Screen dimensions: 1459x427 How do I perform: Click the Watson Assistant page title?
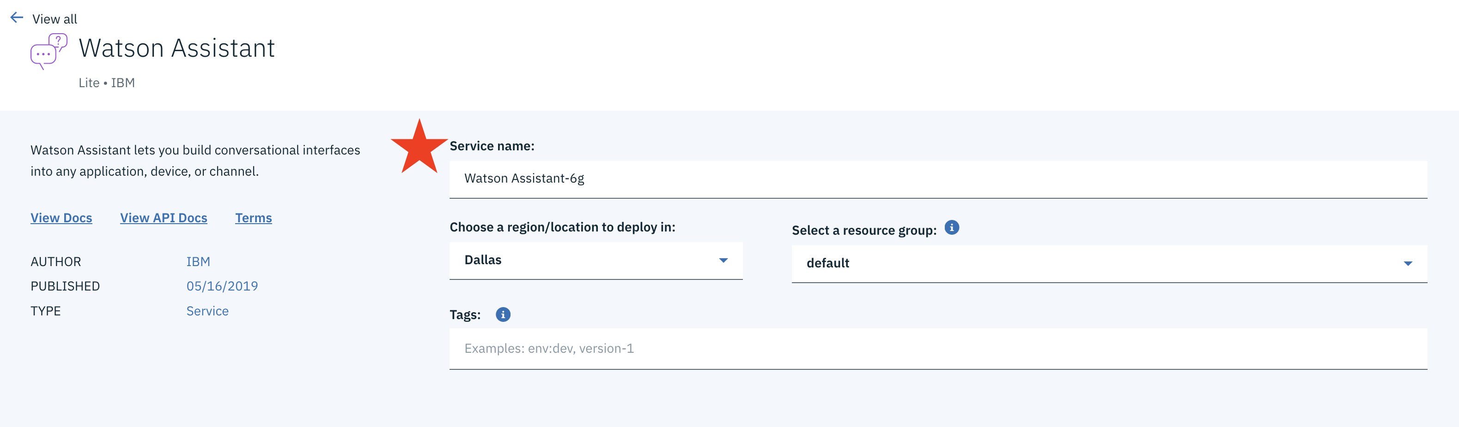click(176, 48)
